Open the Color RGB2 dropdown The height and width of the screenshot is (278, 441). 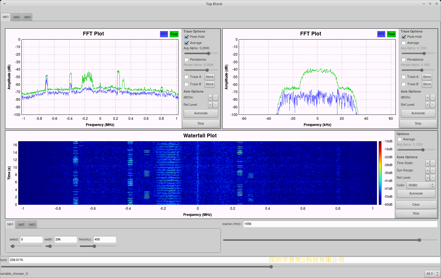click(420, 185)
